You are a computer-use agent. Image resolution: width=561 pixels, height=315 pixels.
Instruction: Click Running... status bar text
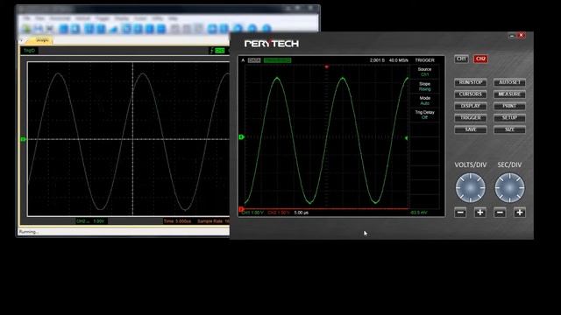point(29,232)
